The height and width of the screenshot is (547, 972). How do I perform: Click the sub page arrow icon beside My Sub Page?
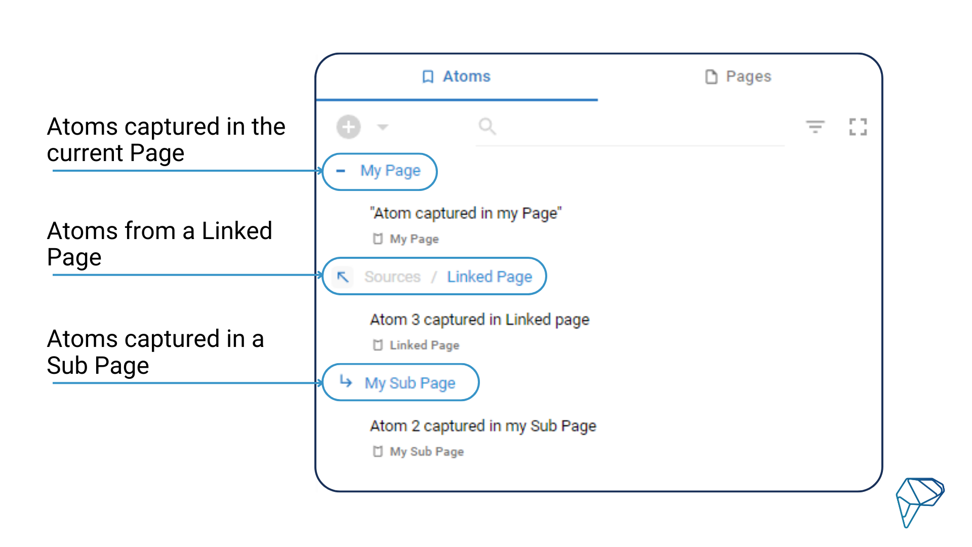point(346,382)
